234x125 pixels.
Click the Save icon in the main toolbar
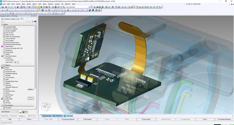[x=2, y=7]
